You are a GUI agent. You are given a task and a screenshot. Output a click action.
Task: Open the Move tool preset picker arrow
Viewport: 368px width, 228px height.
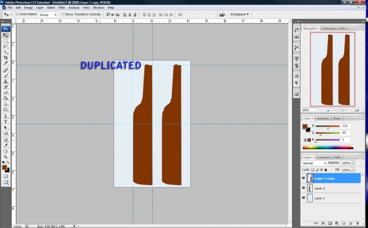tap(11, 15)
